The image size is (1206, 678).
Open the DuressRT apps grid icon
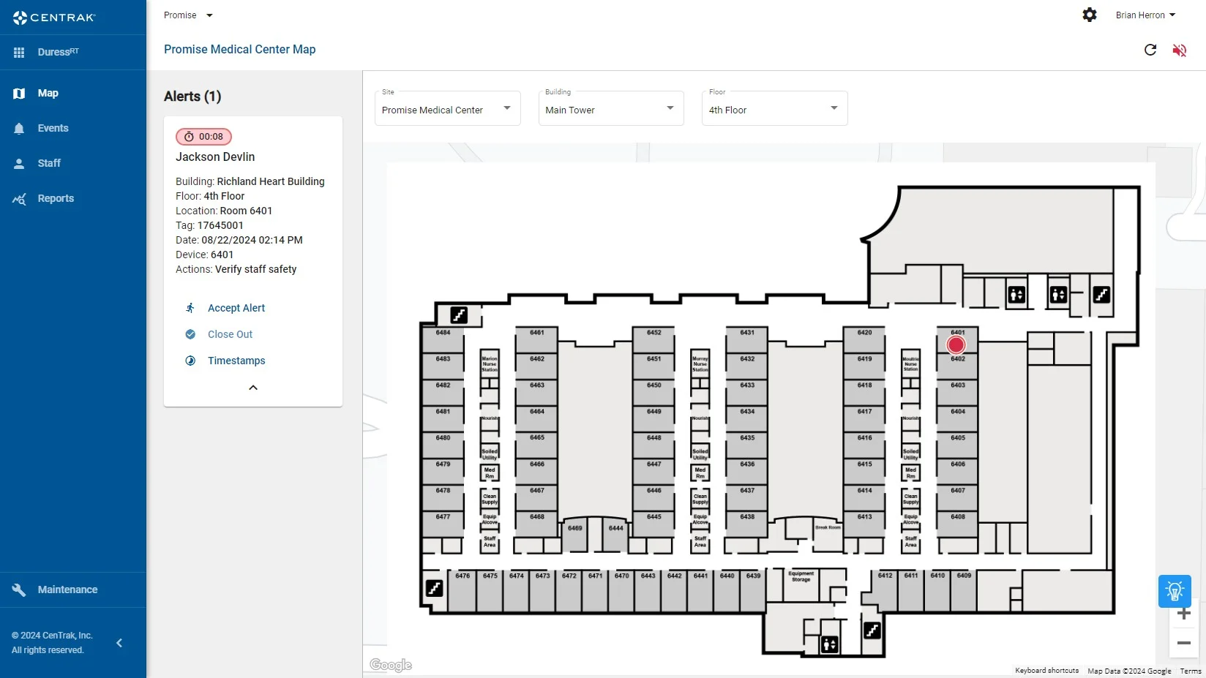(19, 52)
